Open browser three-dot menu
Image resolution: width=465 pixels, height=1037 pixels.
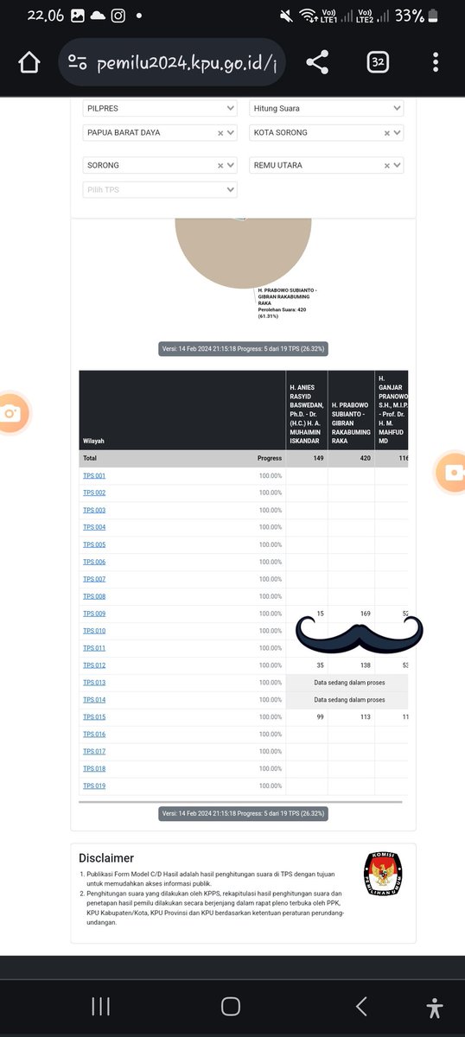pyautogui.click(x=437, y=62)
